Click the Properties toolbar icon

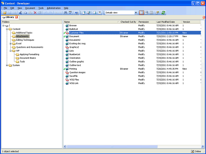(157, 13)
